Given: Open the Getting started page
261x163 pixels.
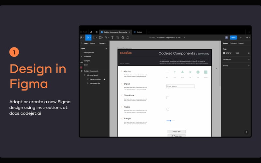Looking at the screenshot, I should [x=89, y=52].
